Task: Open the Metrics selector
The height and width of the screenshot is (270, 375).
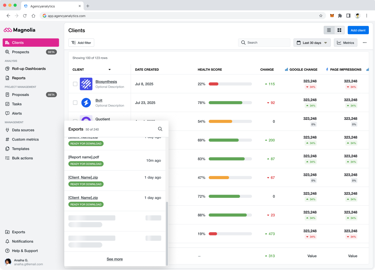Action: coord(345,43)
